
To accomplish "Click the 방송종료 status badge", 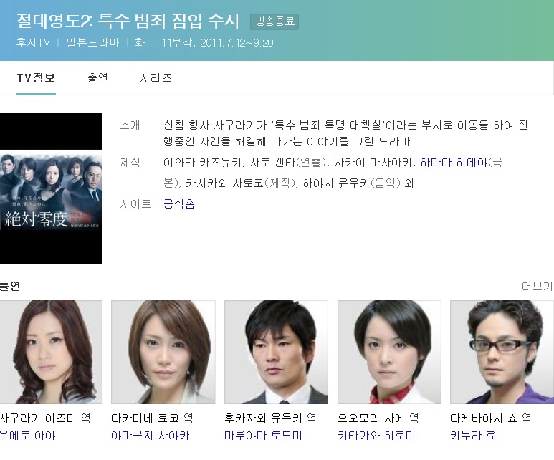I will 274,21.
